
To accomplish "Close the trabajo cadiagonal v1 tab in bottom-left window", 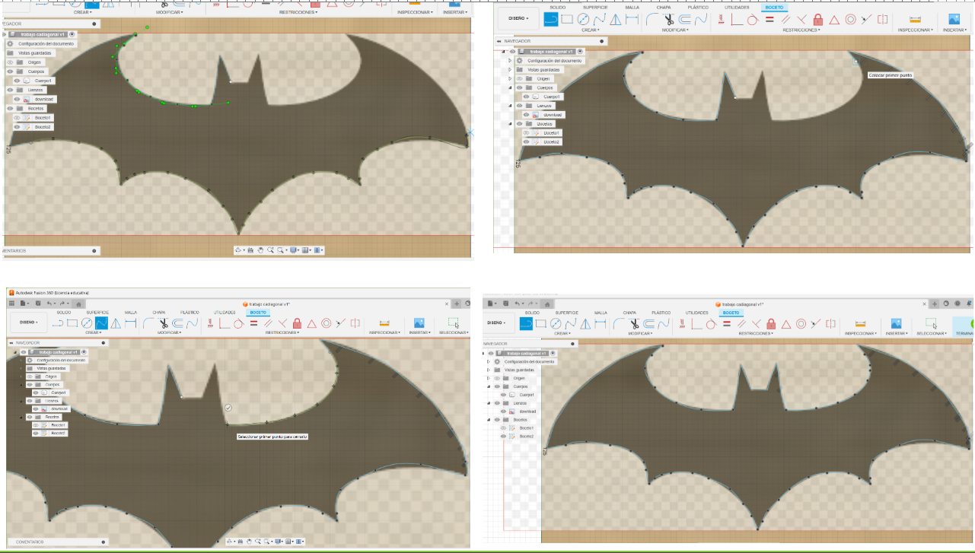I will pos(447,304).
